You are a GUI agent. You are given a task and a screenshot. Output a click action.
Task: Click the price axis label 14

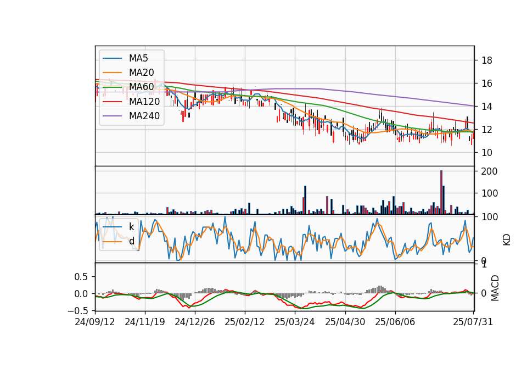[487, 107]
